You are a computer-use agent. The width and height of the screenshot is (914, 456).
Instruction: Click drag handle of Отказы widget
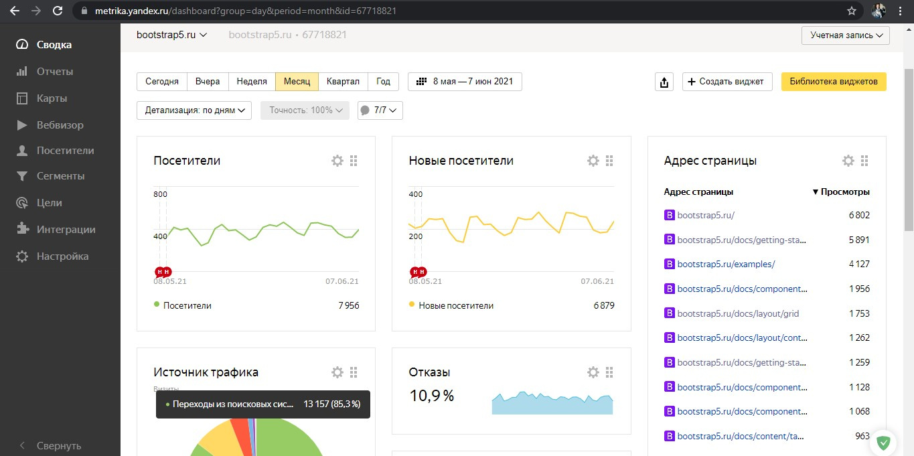coord(609,372)
